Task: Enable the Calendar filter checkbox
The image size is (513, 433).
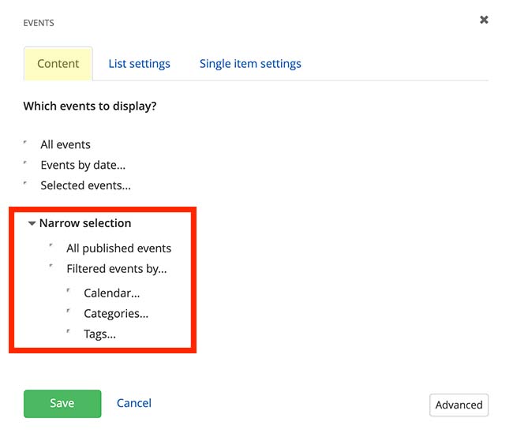Action: click(69, 292)
